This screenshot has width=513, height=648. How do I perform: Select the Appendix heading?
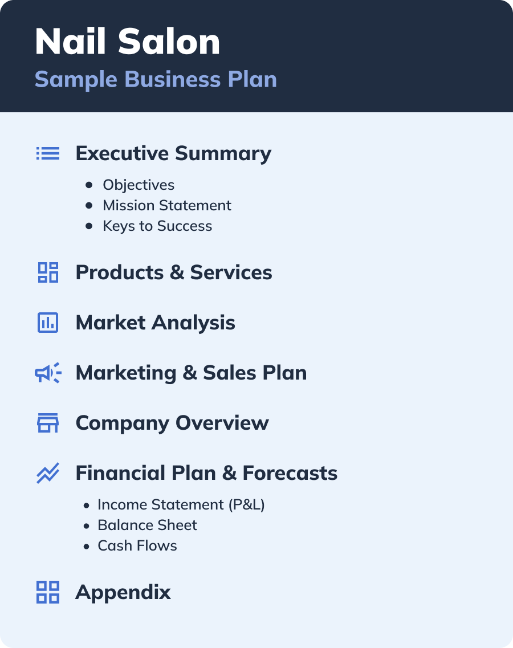pos(123,592)
